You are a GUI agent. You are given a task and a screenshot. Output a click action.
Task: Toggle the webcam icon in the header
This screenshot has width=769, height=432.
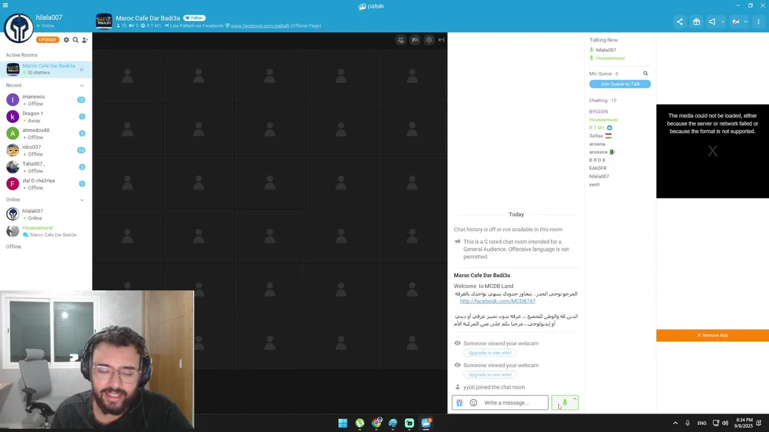[x=735, y=22]
